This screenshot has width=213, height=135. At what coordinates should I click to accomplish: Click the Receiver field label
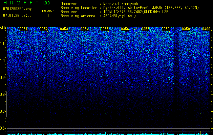click(x=69, y=12)
